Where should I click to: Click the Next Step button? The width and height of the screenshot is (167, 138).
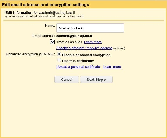pyautogui.click(x=96, y=80)
